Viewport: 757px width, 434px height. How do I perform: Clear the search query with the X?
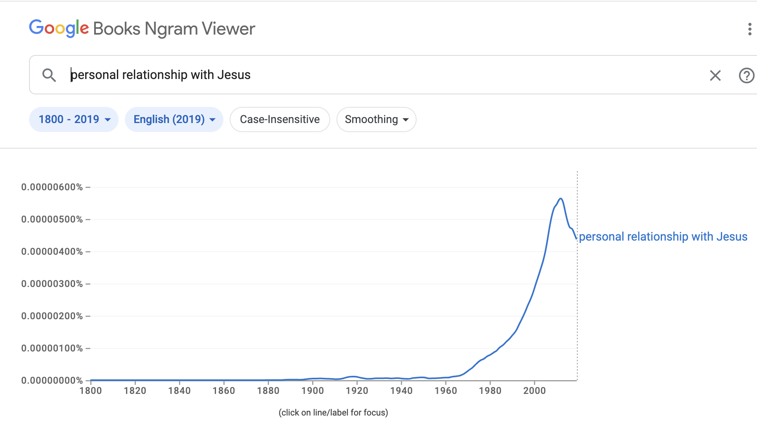[715, 75]
